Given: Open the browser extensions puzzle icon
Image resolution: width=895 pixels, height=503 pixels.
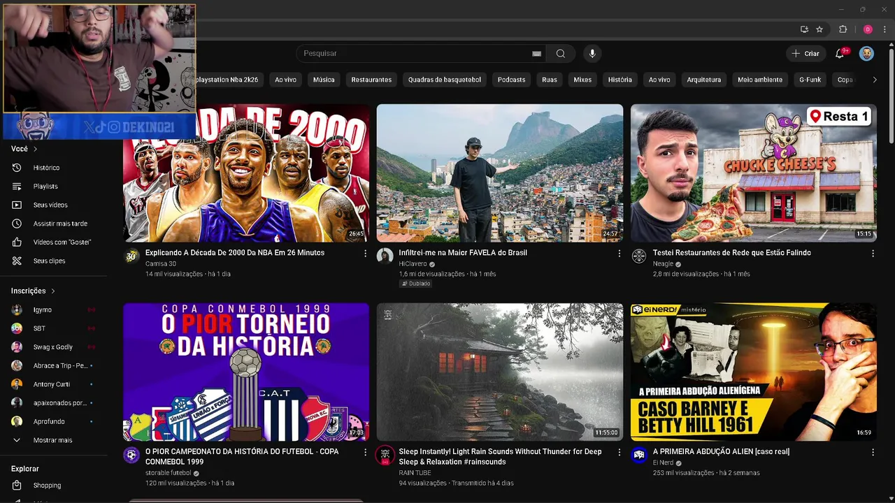Looking at the screenshot, I should tap(843, 29).
